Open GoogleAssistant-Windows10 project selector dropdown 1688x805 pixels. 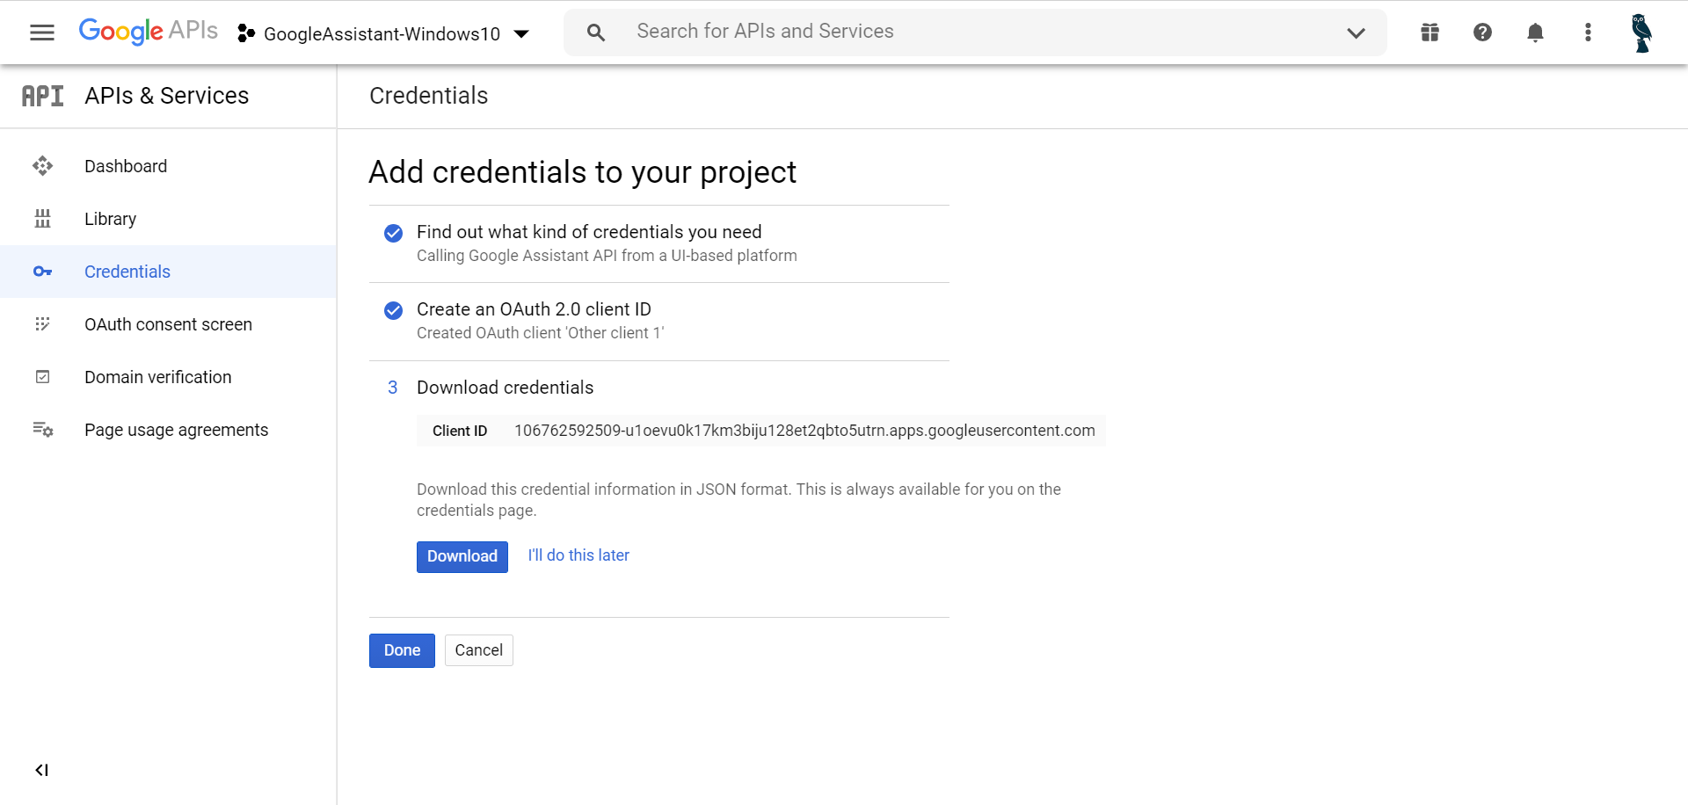tap(383, 33)
